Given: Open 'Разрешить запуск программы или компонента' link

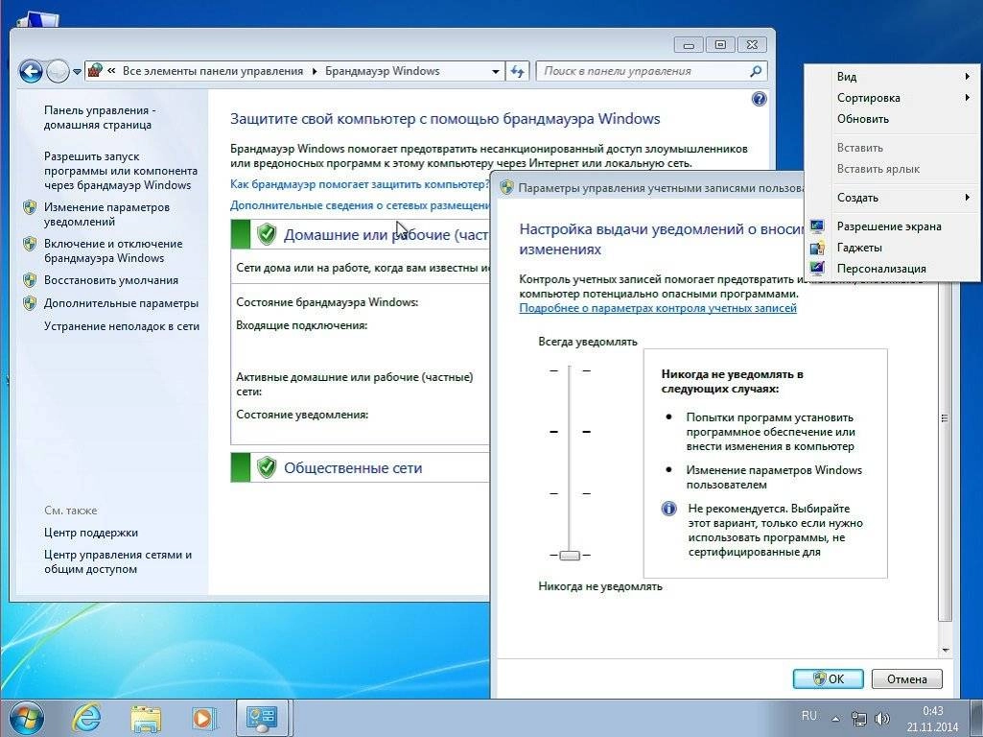Looking at the screenshot, I should (121, 171).
